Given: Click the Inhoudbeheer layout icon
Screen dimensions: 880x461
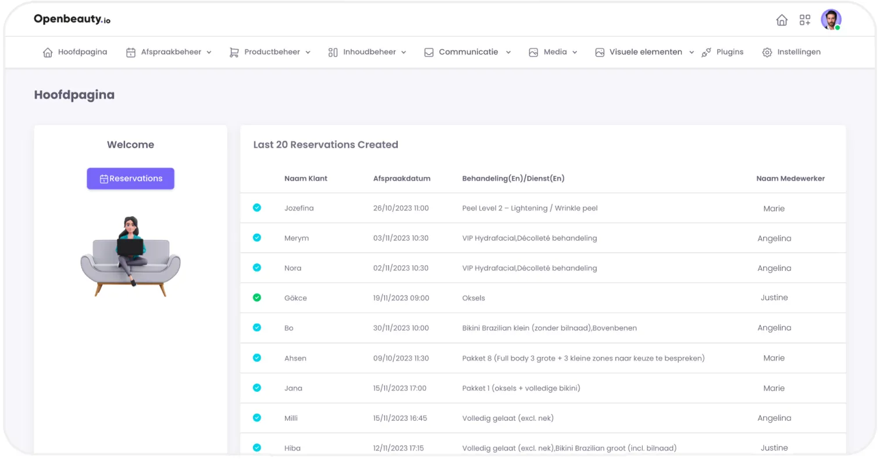Looking at the screenshot, I should [x=333, y=52].
